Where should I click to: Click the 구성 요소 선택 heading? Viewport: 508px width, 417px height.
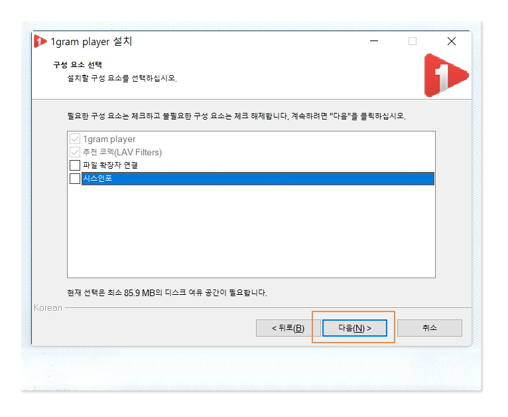(x=78, y=65)
